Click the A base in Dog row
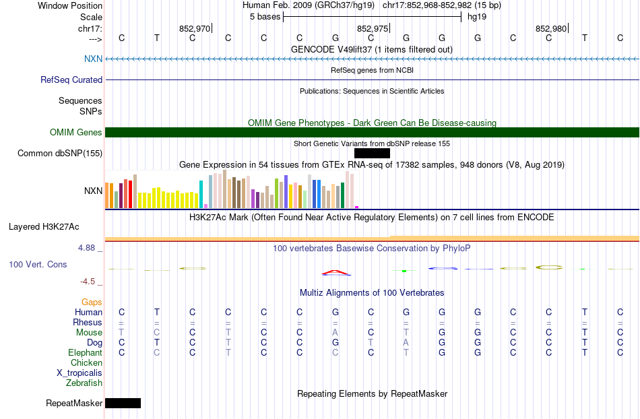The image size is (640, 419). tap(406, 342)
